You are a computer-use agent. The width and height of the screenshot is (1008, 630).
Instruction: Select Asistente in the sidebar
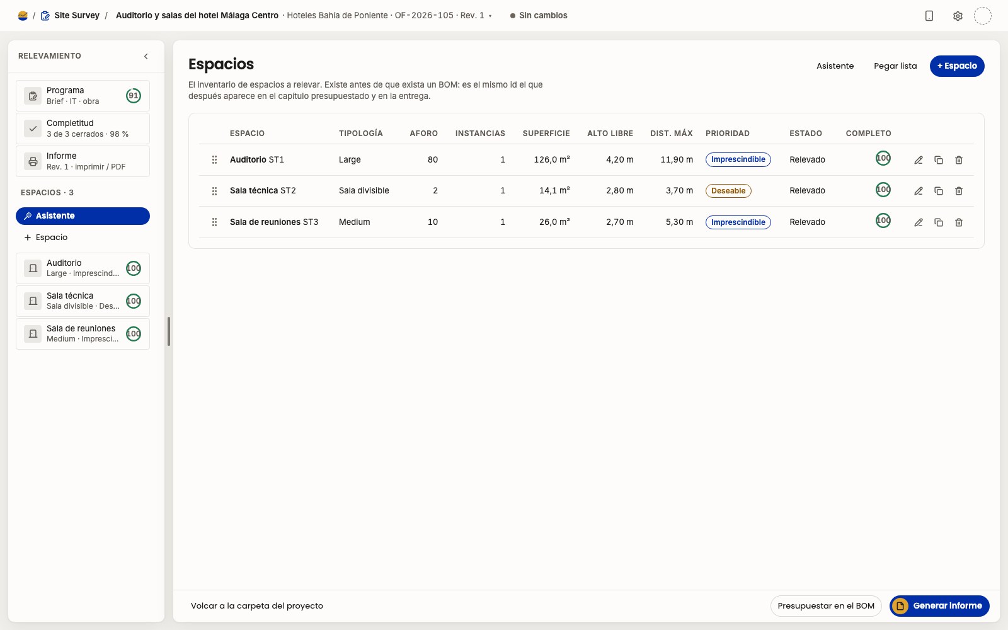83,216
